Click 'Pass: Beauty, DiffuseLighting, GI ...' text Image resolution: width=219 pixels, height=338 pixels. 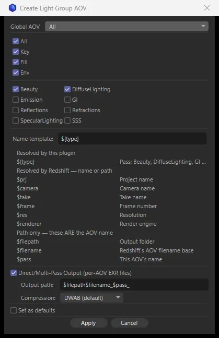click(163, 162)
